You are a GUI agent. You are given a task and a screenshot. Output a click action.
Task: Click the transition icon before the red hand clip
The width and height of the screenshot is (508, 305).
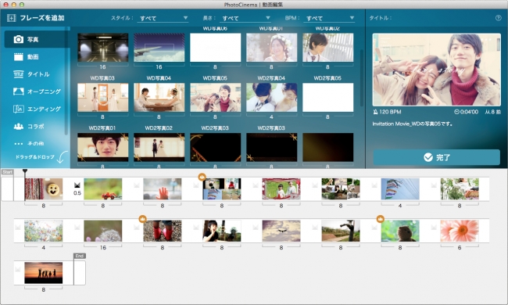(137, 185)
